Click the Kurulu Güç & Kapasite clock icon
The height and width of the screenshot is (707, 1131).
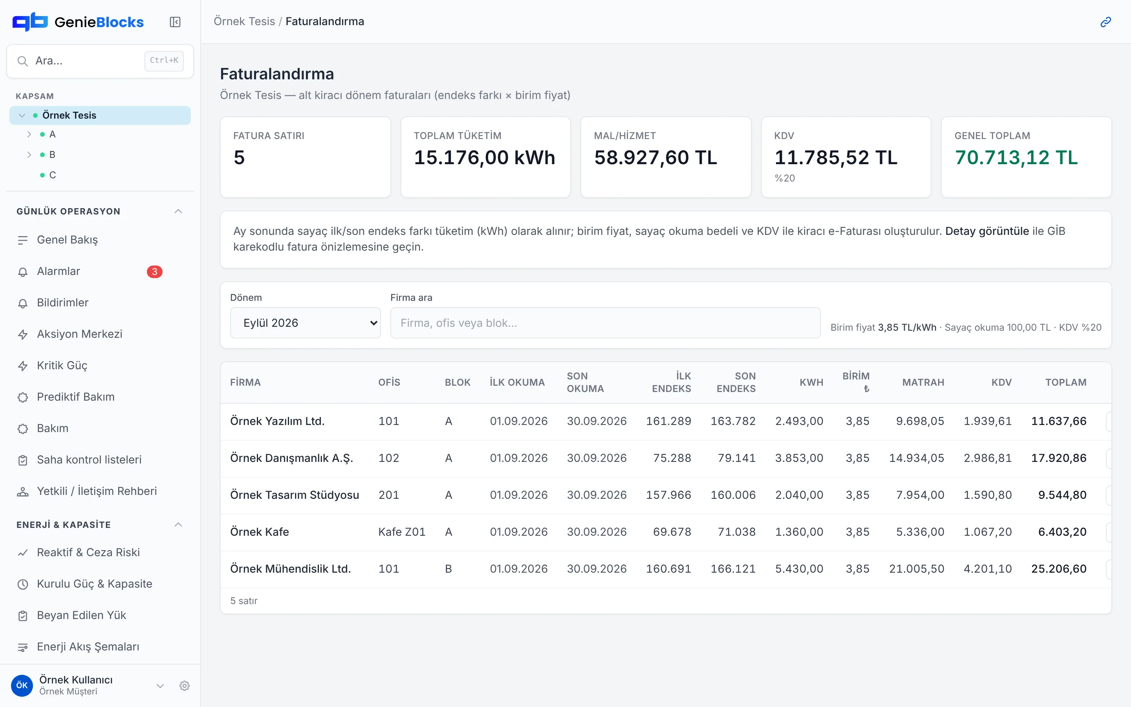22,584
